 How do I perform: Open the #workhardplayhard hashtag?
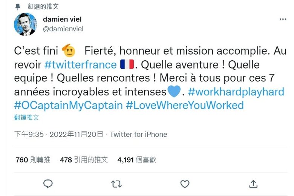pos(236,91)
